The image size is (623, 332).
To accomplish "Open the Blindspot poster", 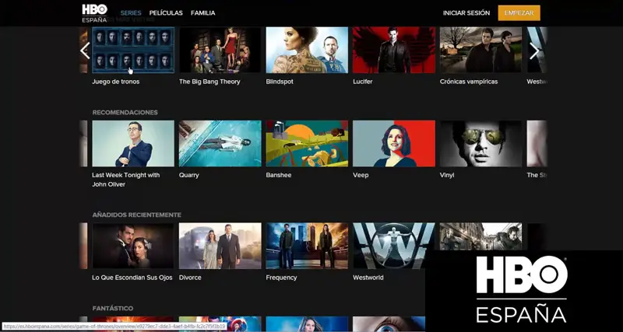I will 307,50.
